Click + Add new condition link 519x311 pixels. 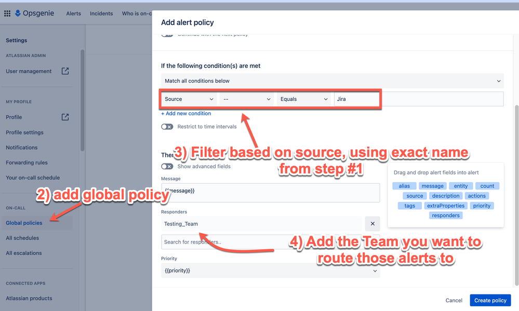[x=186, y=114]
